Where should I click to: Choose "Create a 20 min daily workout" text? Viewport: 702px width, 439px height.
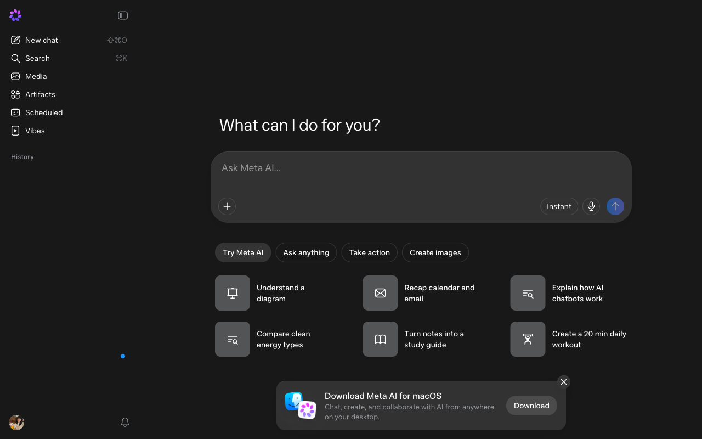(589, 339)
